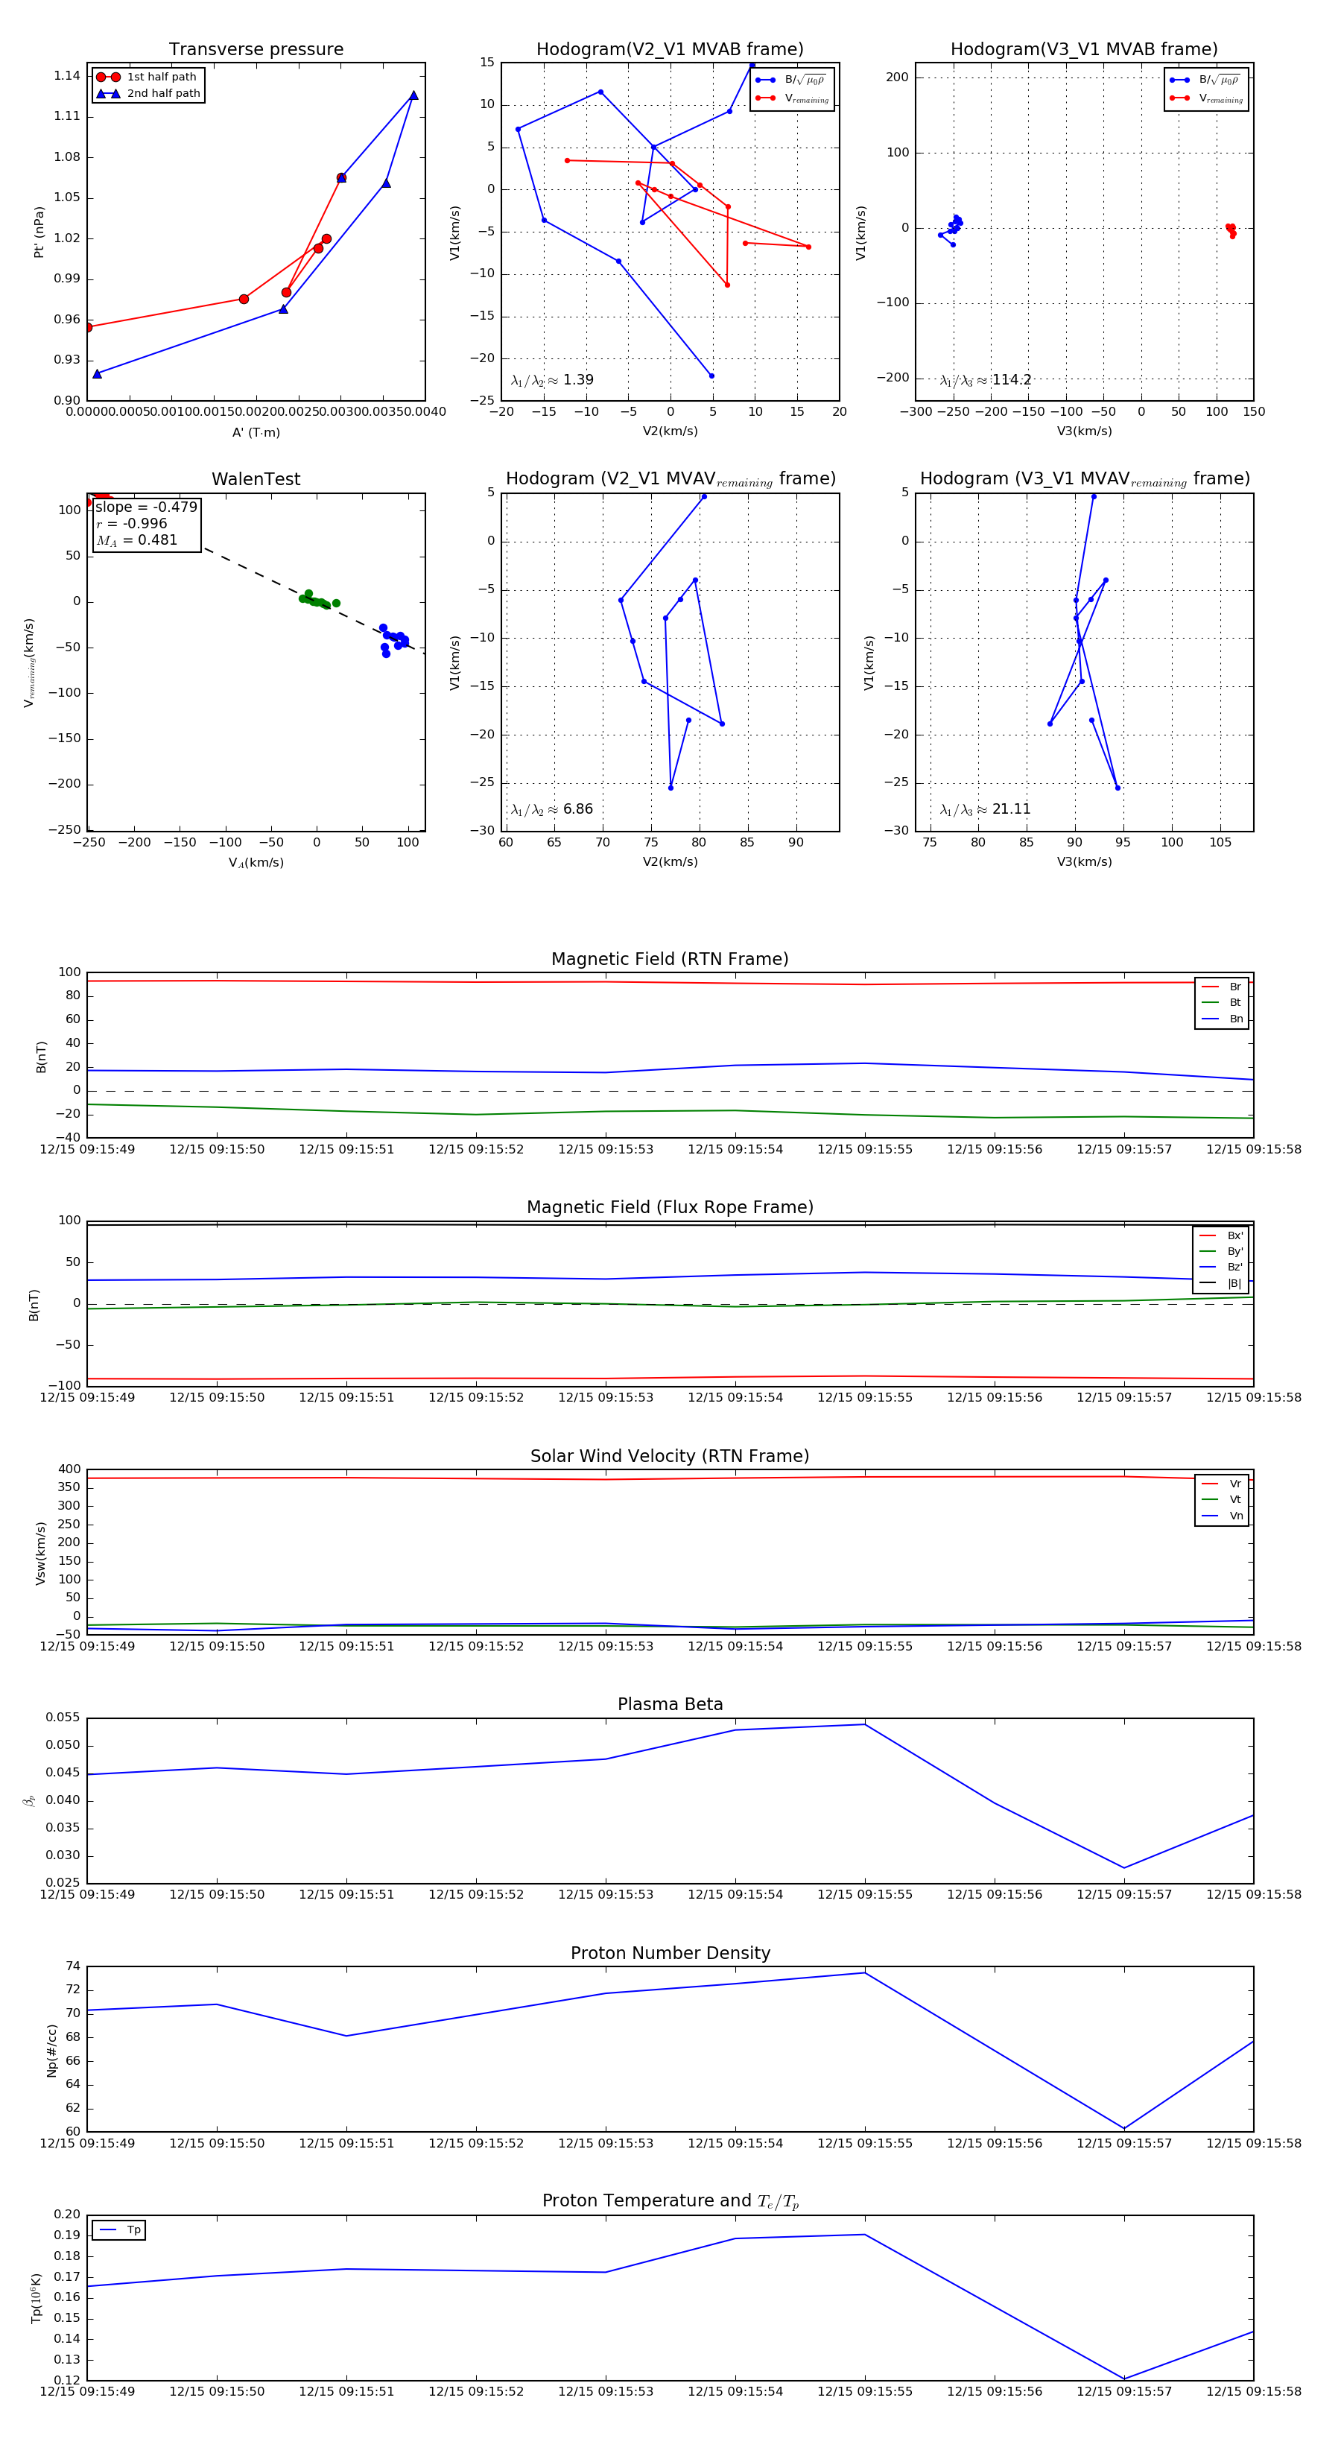Click the 'Vr' legend entry
This screenshot has height=2459, width=1341.
pos(1222,1484)
